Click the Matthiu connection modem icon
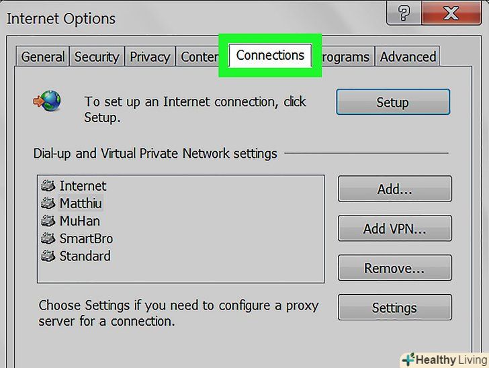 click(48, 203)
